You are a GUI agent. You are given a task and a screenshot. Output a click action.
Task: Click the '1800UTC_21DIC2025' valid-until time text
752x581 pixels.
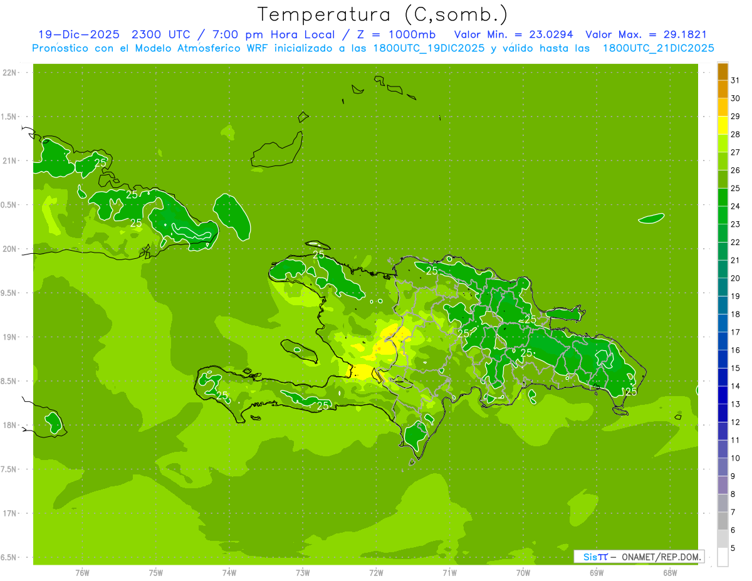[658, 48]
